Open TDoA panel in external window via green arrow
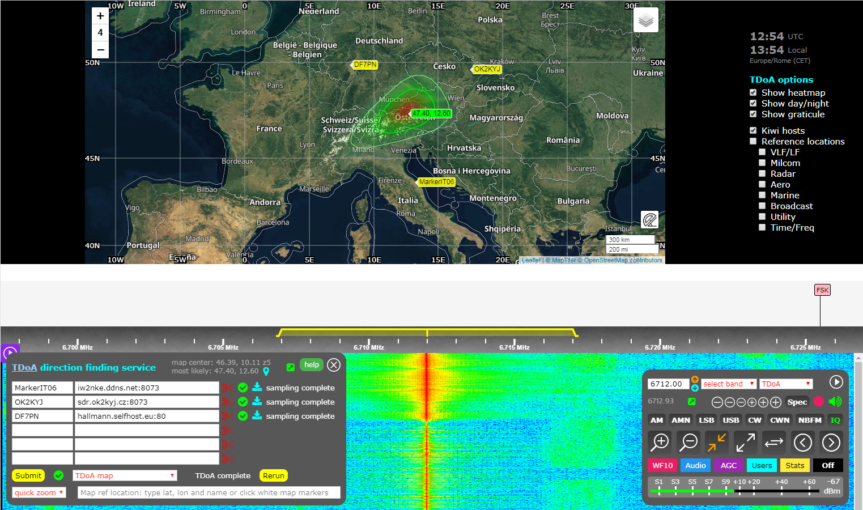This screenshot has width=863, height=510. click(x=291, y=367)
